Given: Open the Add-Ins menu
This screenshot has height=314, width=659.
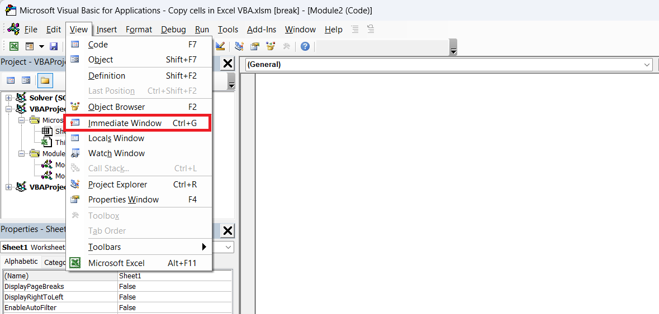Looking at the screenshot, I should [262, 30].
